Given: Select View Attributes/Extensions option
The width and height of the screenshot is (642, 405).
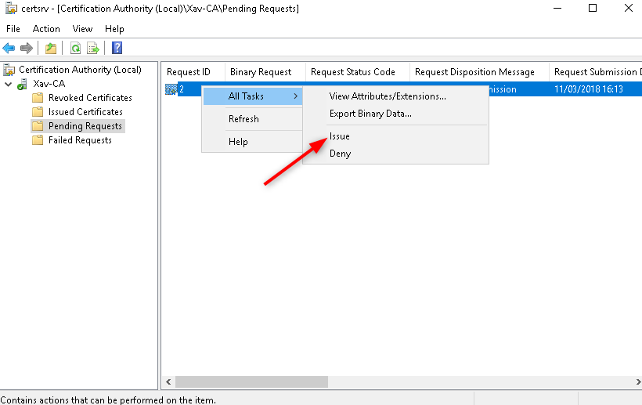Looking at the screenshot, I should (388, 96).
